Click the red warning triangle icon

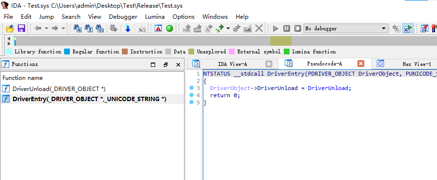pos(159,28)
